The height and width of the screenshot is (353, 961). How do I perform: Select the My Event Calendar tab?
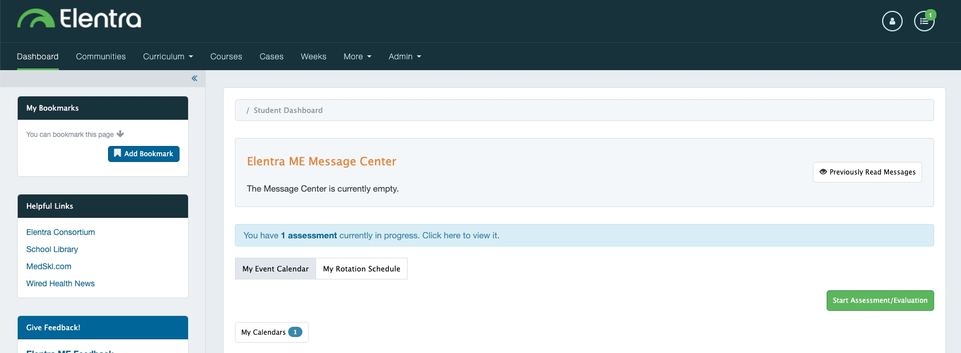(275, 269)
